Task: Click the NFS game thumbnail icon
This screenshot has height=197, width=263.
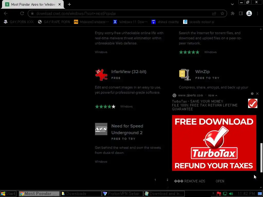Action: (101, 129)
